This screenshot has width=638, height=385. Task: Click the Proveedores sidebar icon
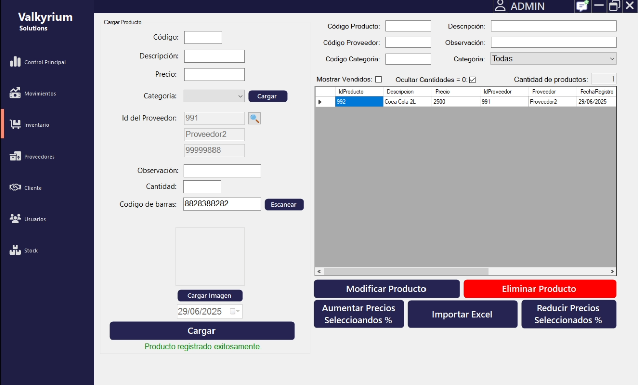pos(15,156)
